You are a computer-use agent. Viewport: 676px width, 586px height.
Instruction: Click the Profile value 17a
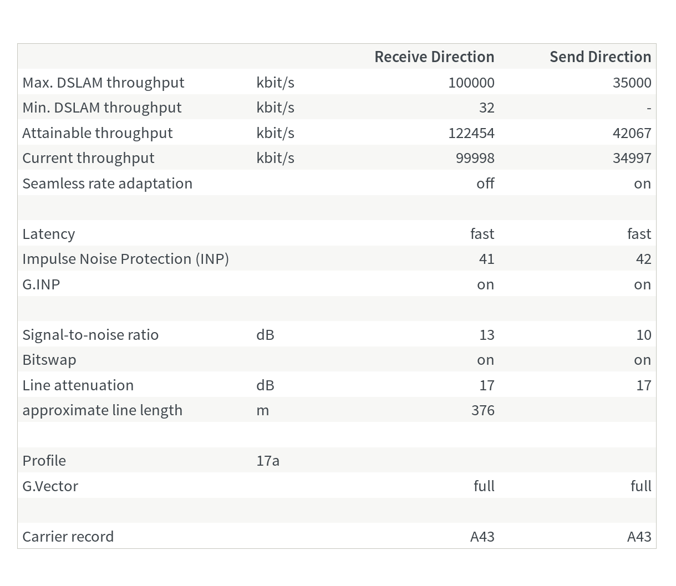268,461
